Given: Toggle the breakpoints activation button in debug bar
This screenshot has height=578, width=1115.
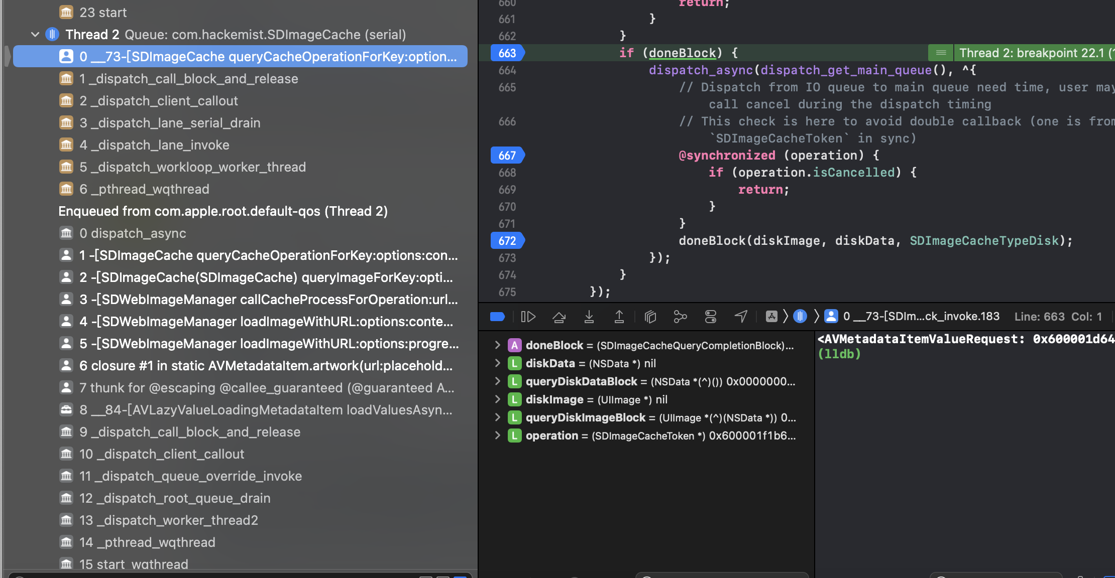Looking at the screenshot, I should [x=497, y=317].
